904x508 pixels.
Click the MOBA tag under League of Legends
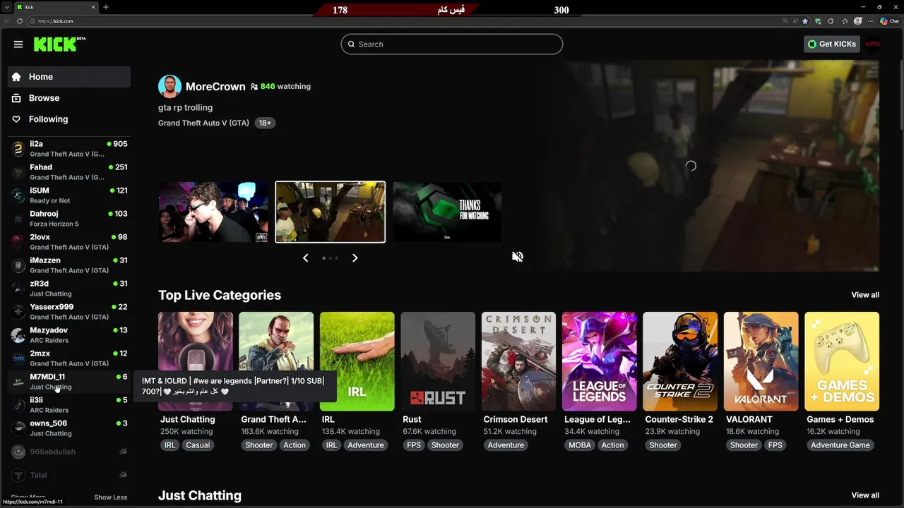coord(580,445)
